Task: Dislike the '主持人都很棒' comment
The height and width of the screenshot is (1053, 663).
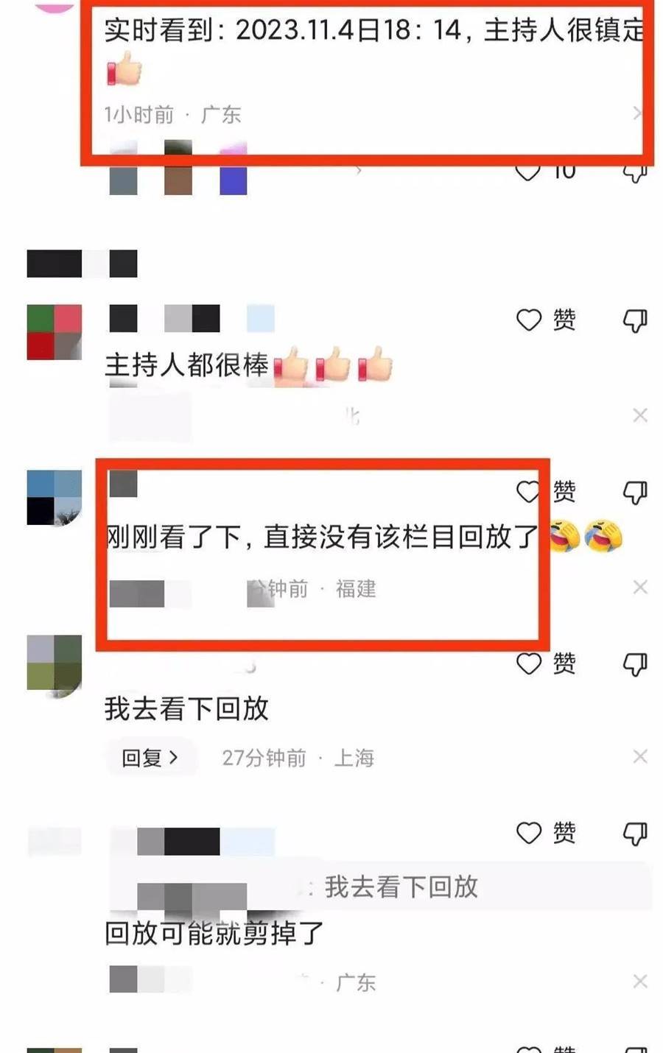Action: (x=635, y=320)
